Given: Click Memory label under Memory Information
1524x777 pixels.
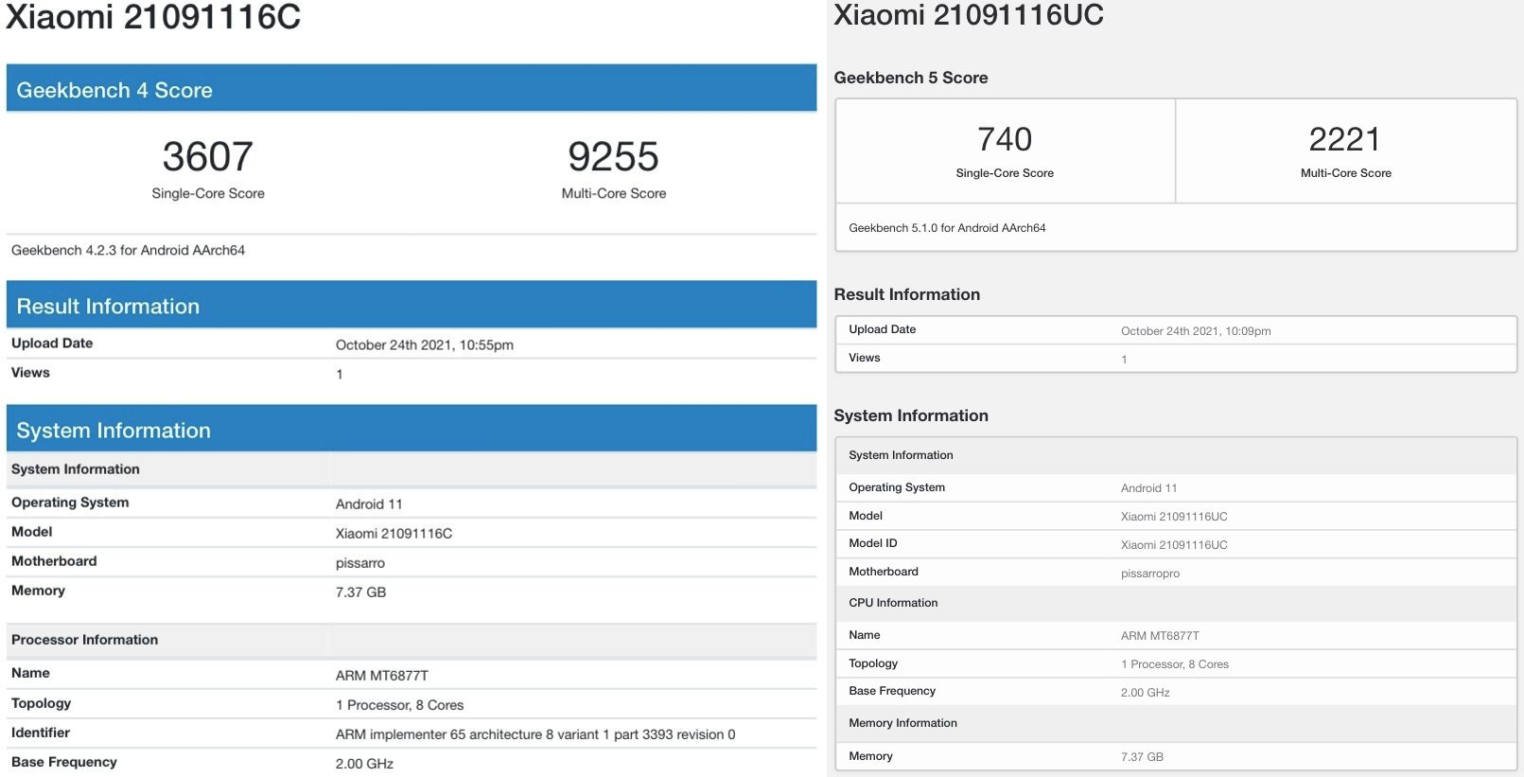Looking at the screenshot, I should [870, 756].
